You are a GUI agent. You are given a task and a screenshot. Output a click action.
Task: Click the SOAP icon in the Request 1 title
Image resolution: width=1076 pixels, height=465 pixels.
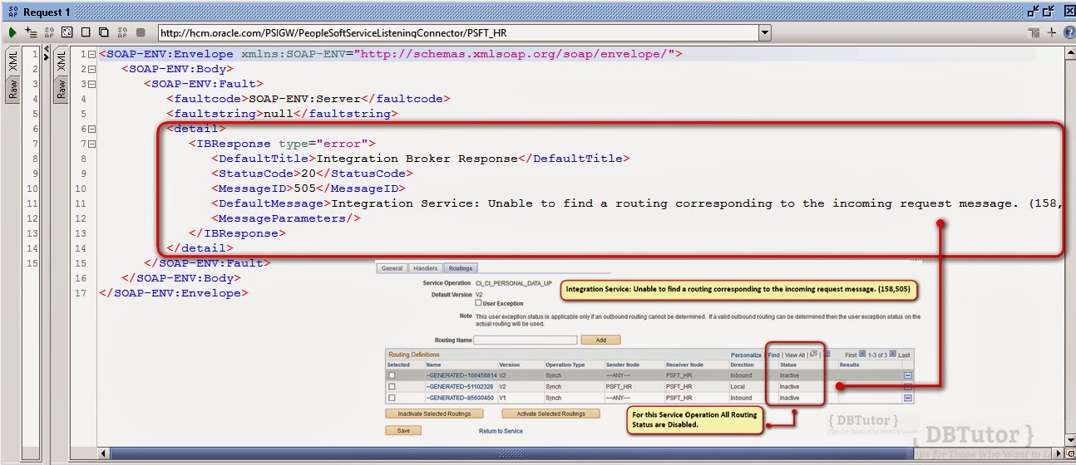point(12,12)
